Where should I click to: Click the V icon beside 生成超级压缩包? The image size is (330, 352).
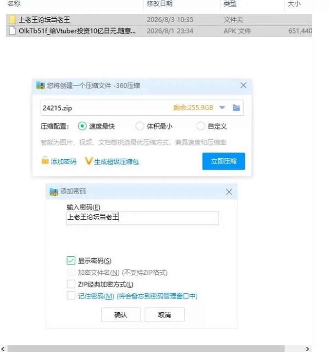[89, 161]
